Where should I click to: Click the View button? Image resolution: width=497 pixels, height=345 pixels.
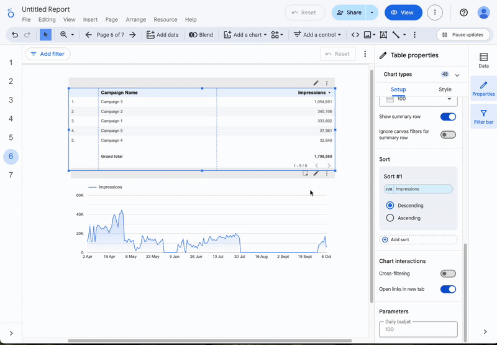click(x=403, y=12)
